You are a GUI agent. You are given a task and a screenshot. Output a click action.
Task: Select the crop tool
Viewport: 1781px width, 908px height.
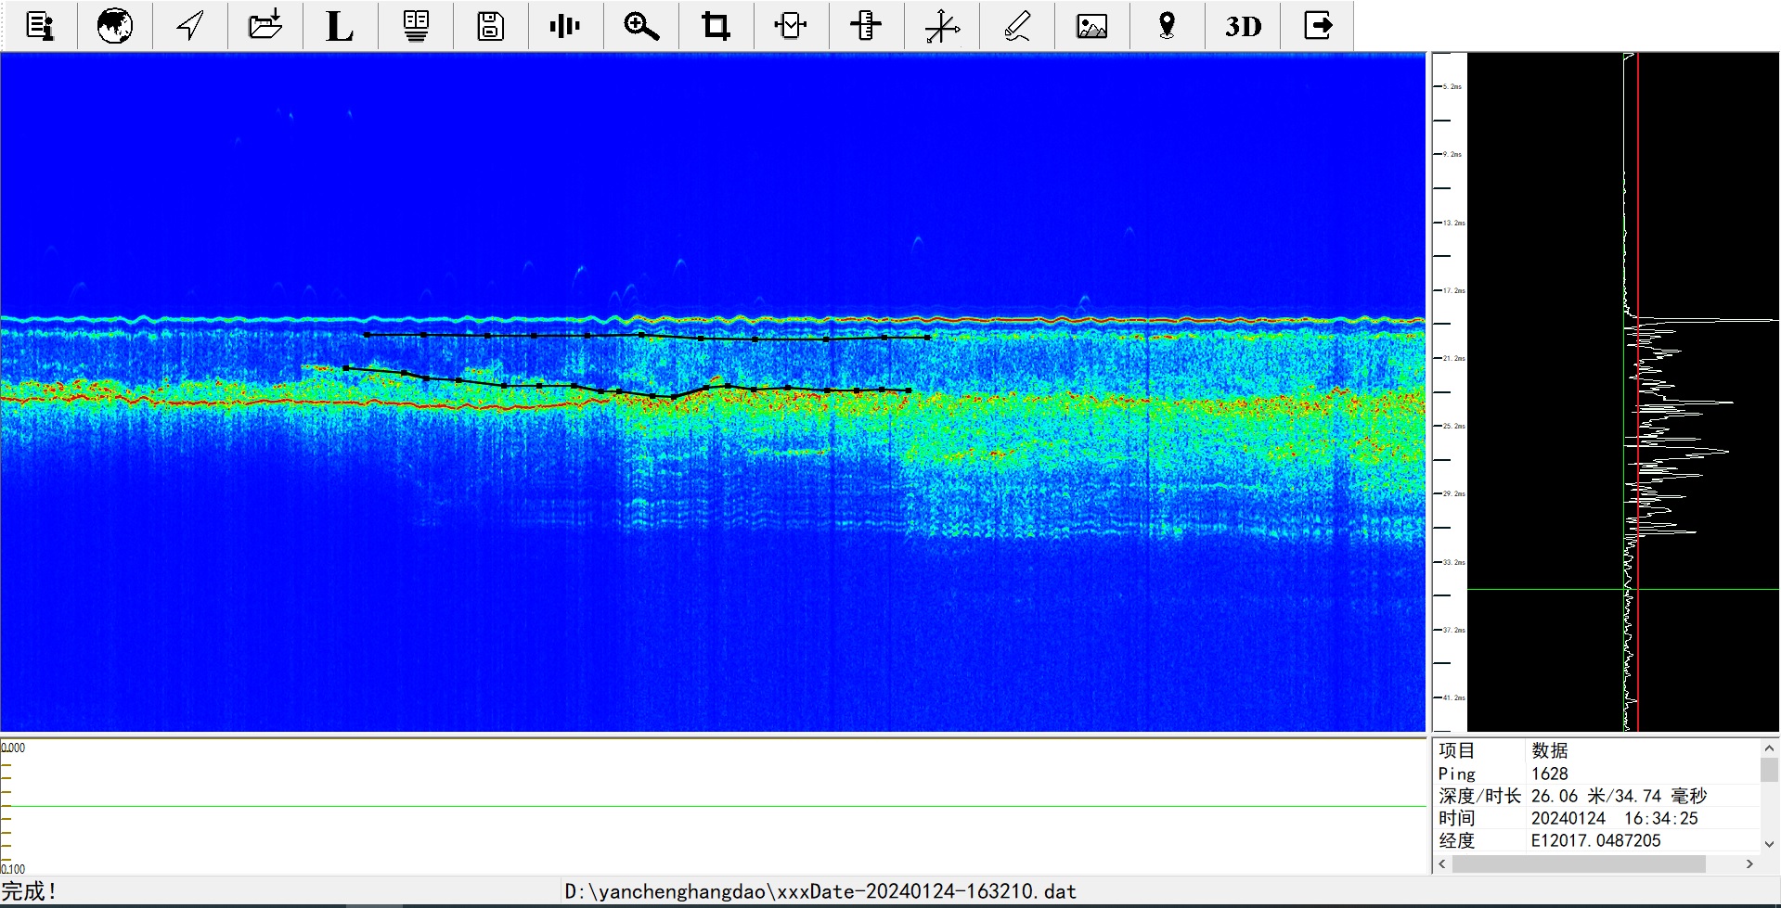tap(716, 26)
